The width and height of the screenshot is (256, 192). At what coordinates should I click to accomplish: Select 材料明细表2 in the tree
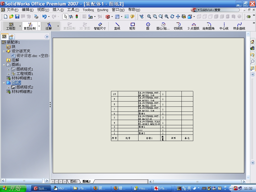coord(22,92)
